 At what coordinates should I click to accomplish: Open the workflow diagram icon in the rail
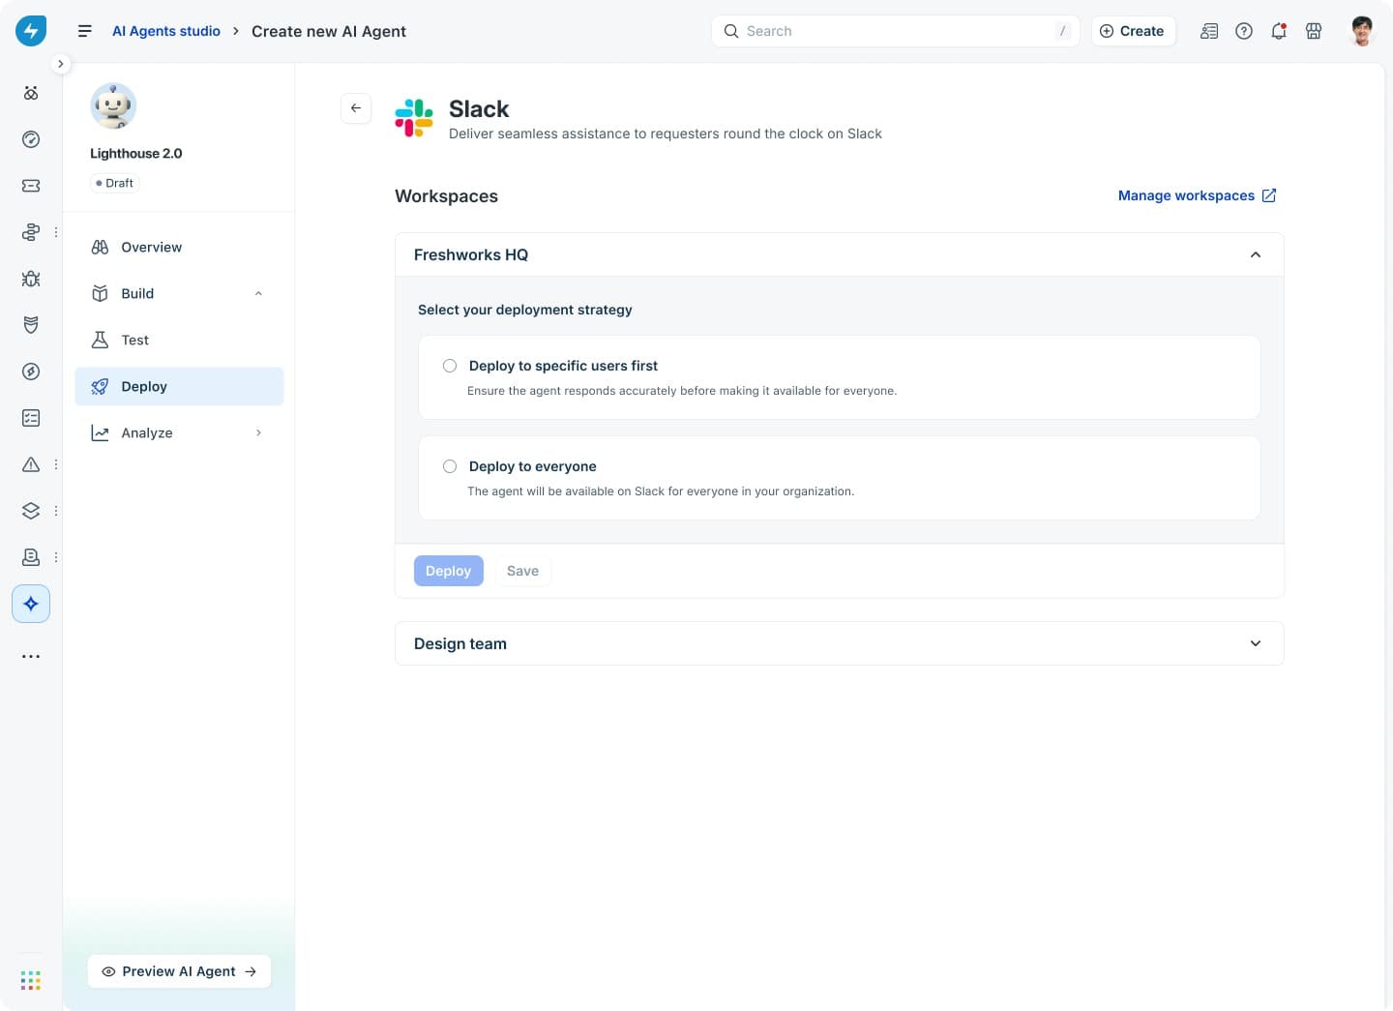point(31,232)
